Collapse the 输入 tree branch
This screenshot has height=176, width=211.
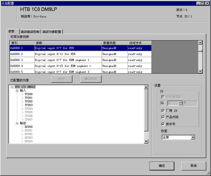17,91
